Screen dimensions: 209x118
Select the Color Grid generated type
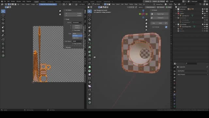pyautogui.click(x=77, y=38)
